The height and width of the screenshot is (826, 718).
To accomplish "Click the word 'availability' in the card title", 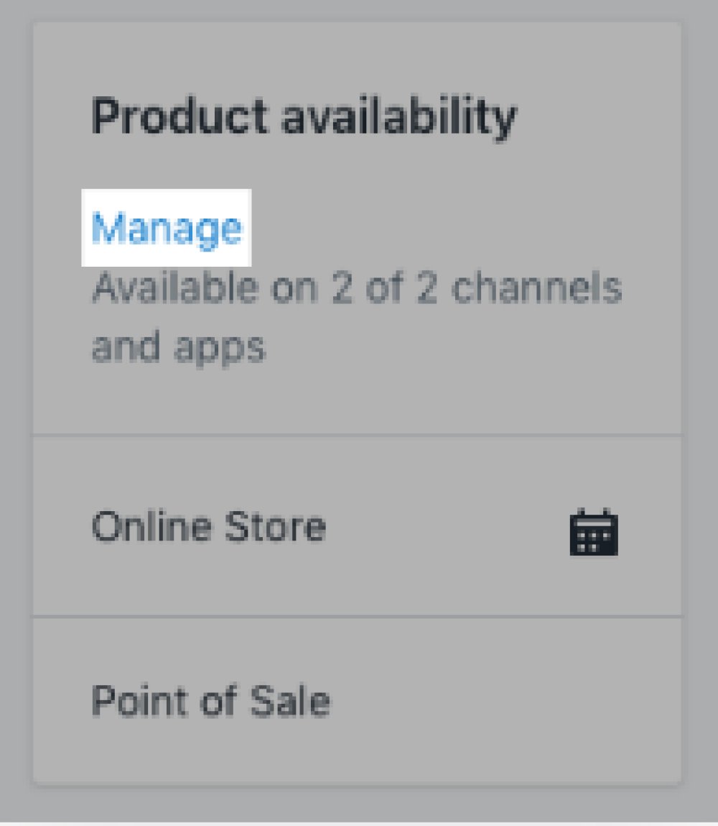I will point(399,117).
